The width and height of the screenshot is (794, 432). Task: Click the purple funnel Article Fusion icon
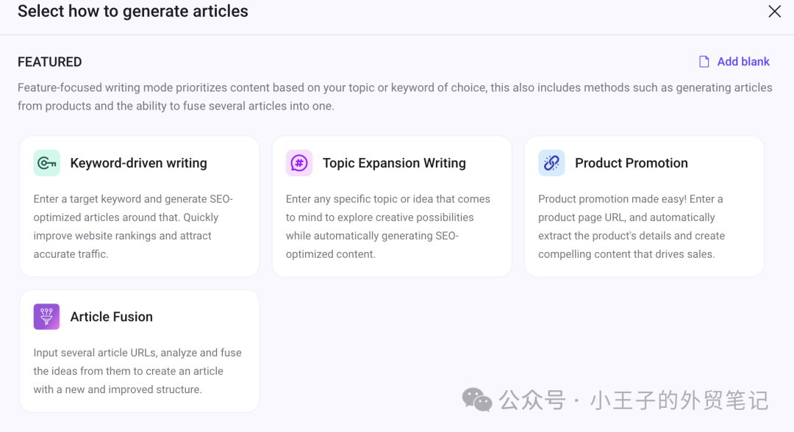46,317
